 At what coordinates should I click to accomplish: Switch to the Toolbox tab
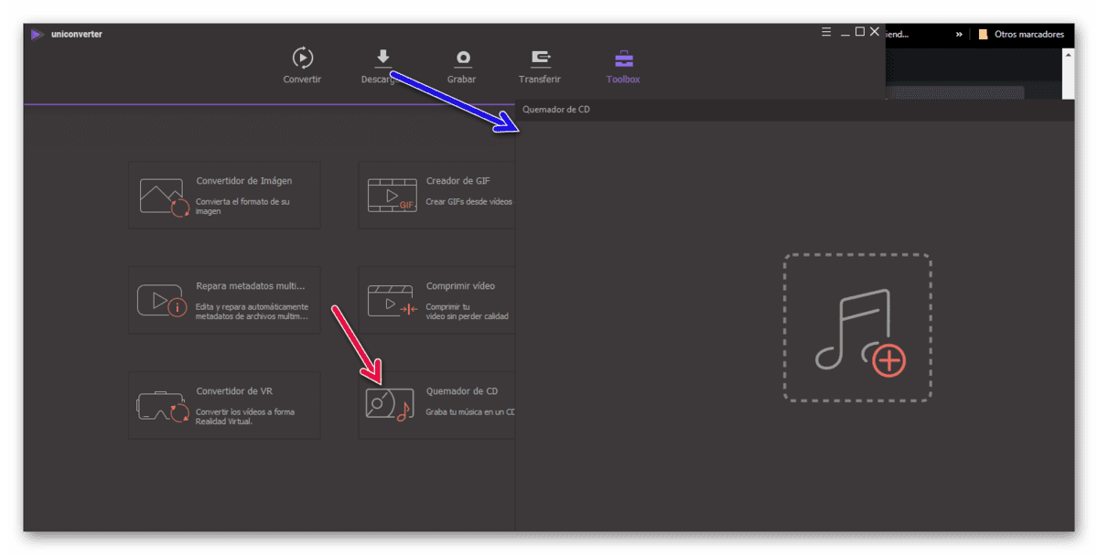(x=623, y=66)
